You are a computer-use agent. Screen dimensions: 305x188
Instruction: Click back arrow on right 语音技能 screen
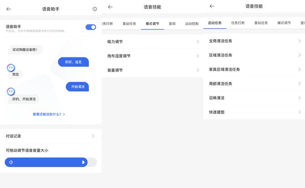[x=212, y=6]
